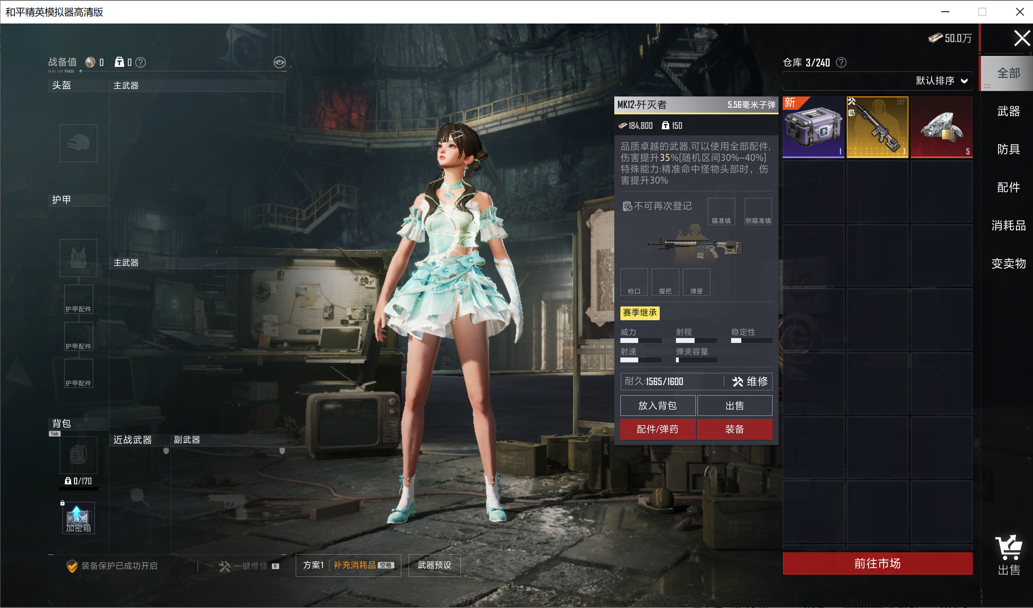Open the 方案1 loadout selector
Image resolution: width=1033 pixels, height=608 pixels.
[313, 565]
